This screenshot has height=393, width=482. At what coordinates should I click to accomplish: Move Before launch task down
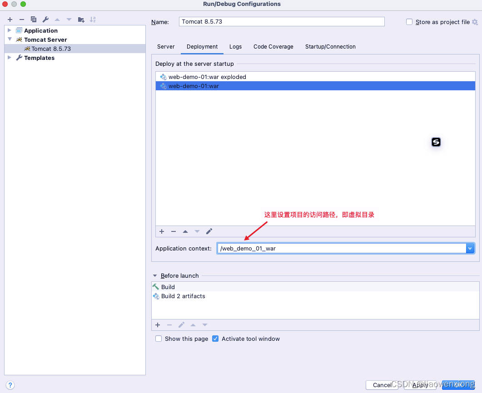205,325
